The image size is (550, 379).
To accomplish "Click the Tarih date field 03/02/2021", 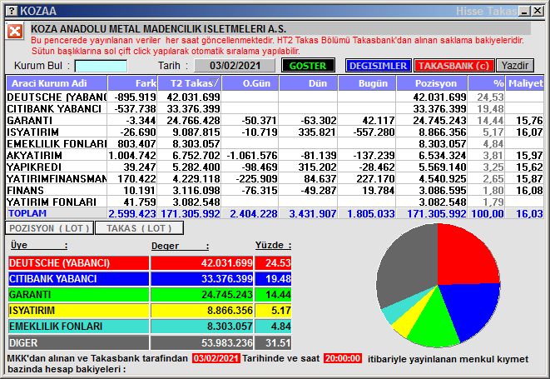I will pos(235,66).
